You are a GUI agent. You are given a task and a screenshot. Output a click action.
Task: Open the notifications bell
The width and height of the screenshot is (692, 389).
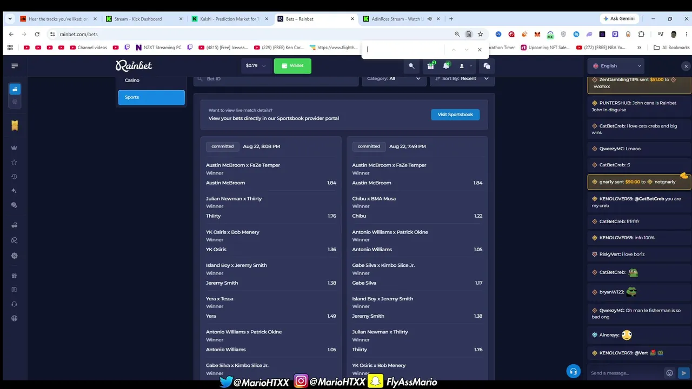[446, 66]
